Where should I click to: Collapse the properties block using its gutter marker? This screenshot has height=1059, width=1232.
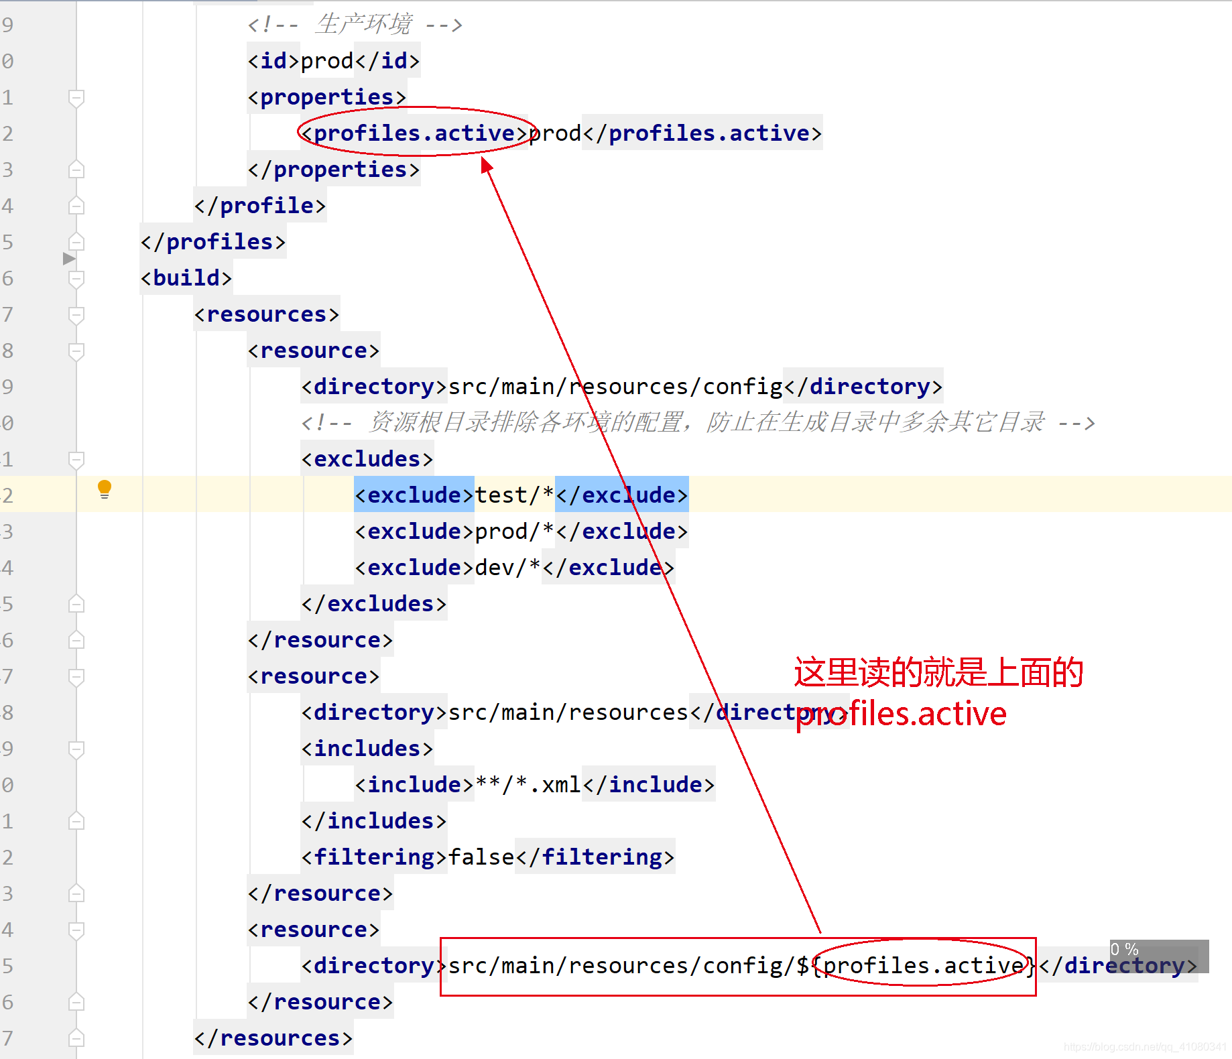(x=75, y=98)
